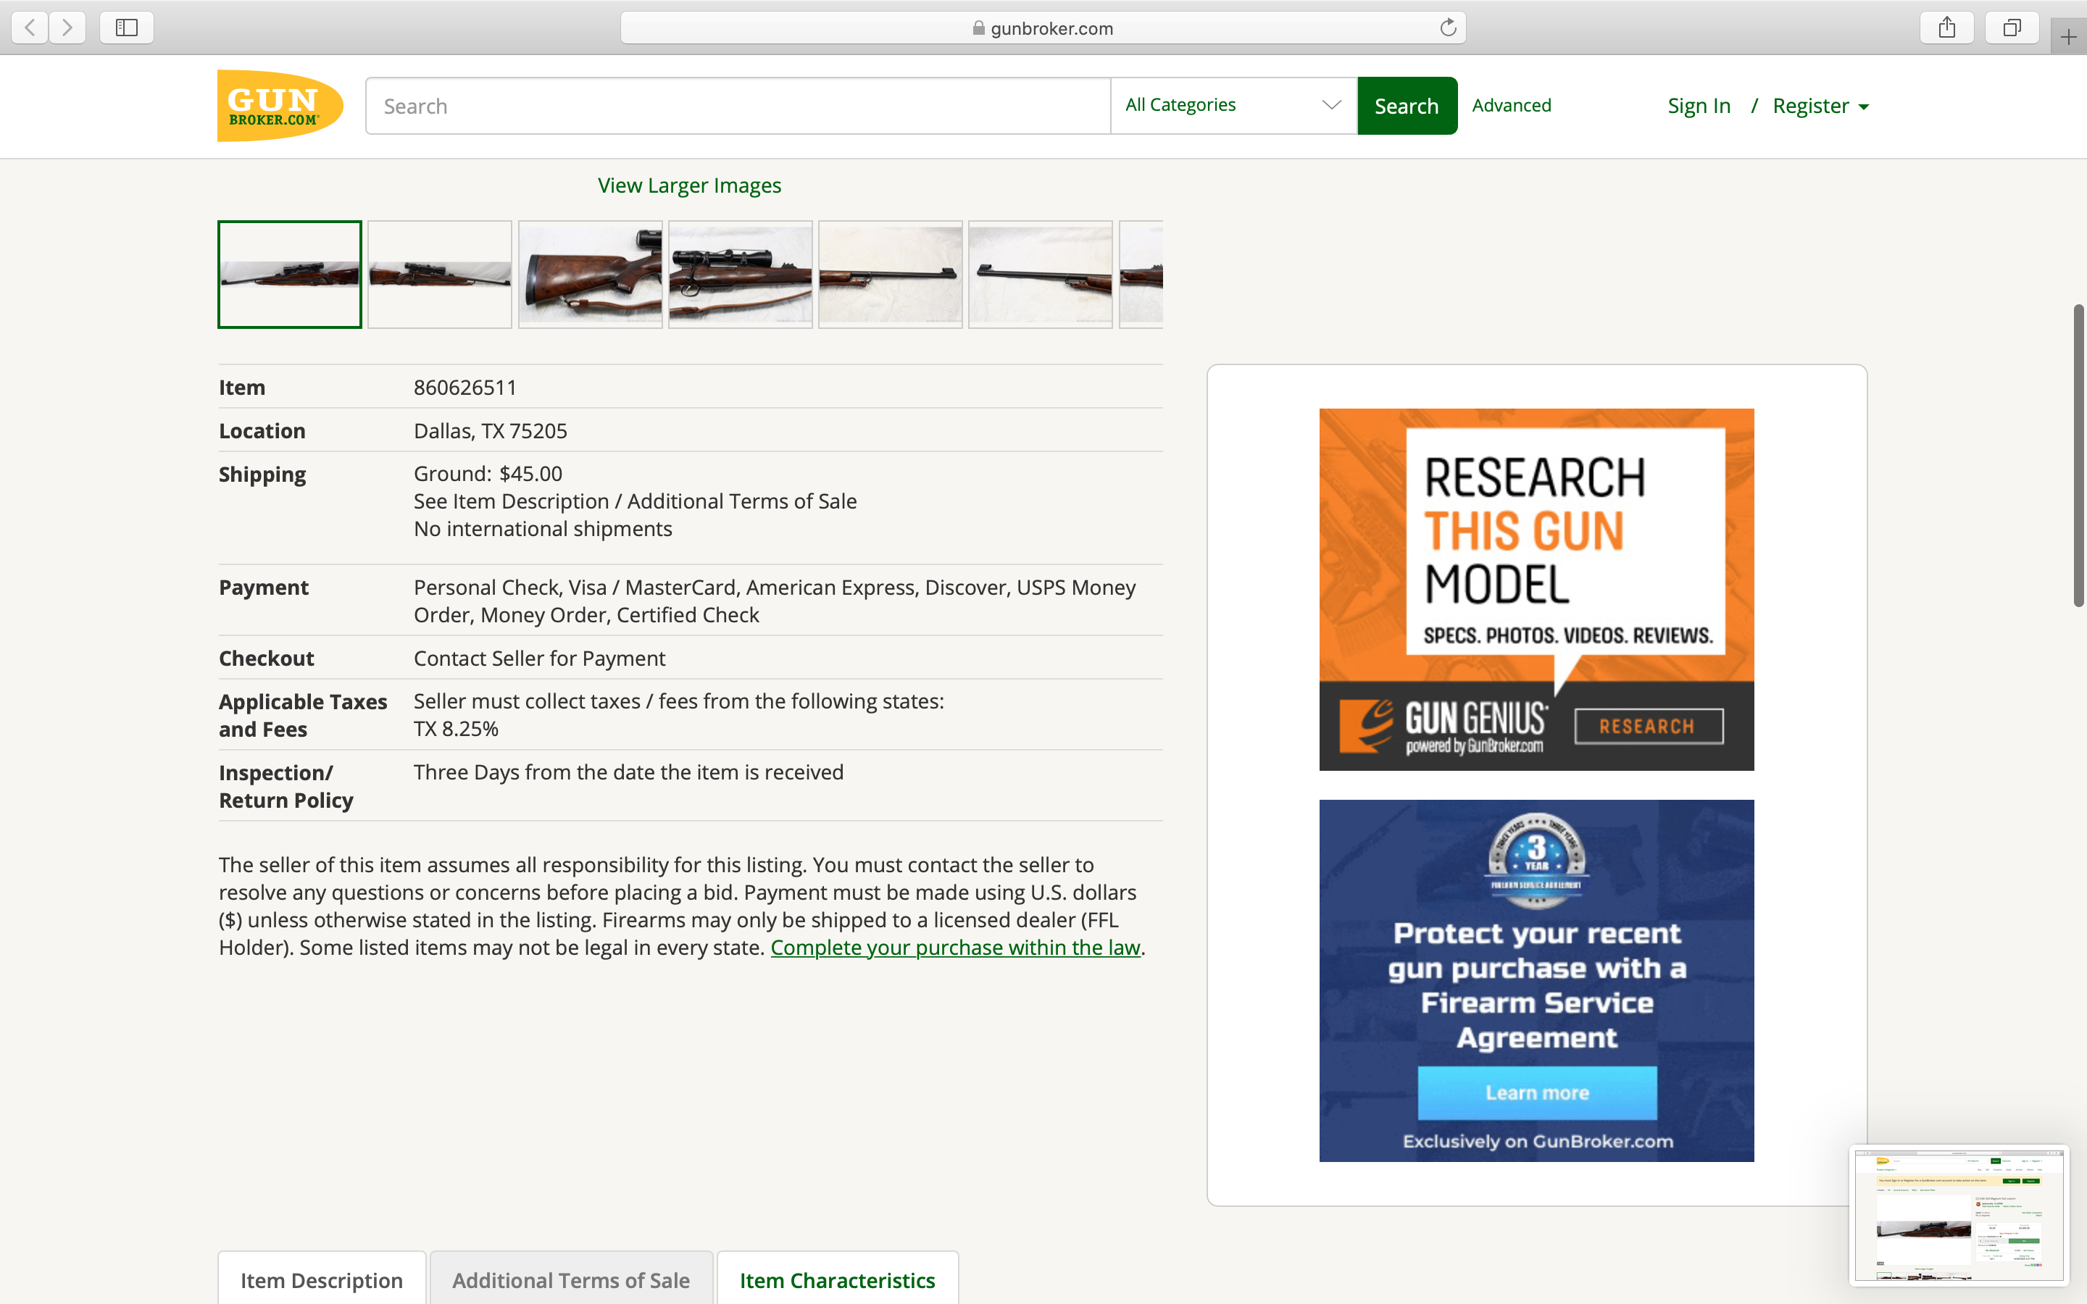2087x1304 pixels.
Task: Click Contact Seller for Payment text
Action: pos(539,658)
